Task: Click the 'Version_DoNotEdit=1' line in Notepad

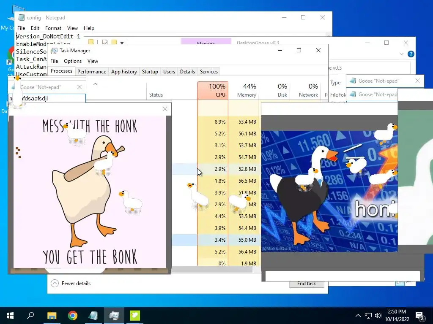Action: (48, 36)
